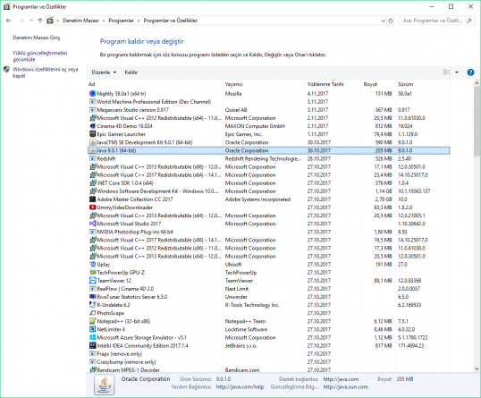Click the scrollbar up arrow
This screenshot has width=481, height=398.
477,83
